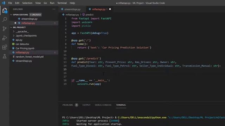Click line number 15 in the gutter
The width and height of the screenshot is (225, 126).
[x=65, y=69]
